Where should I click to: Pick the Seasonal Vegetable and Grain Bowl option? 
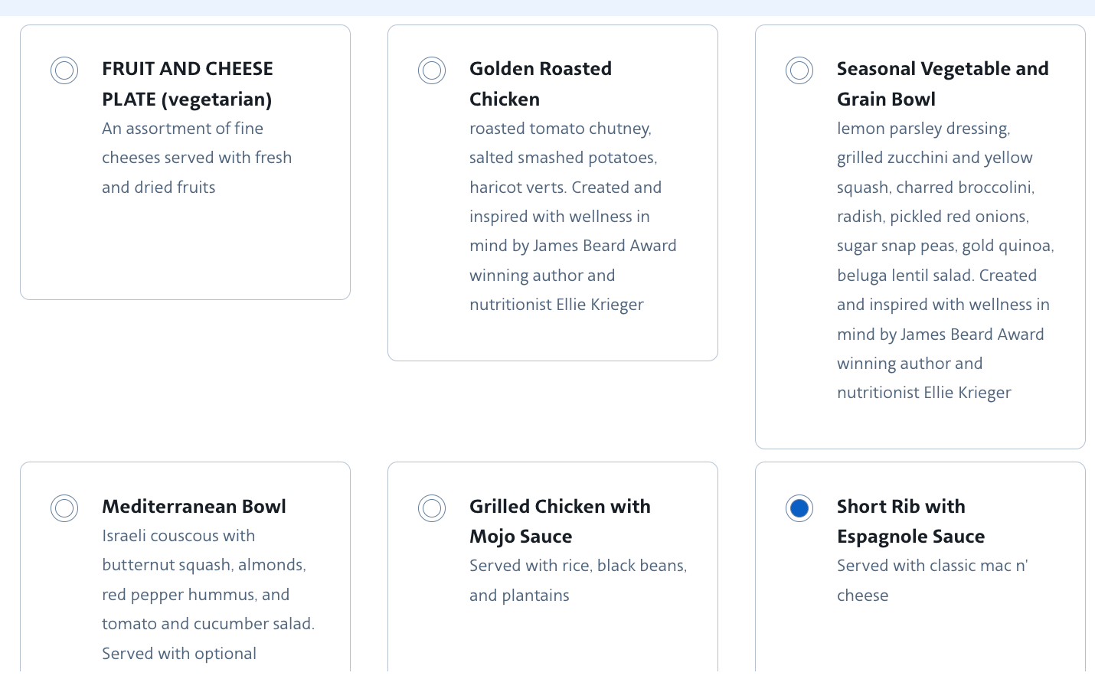coord(799,70)
